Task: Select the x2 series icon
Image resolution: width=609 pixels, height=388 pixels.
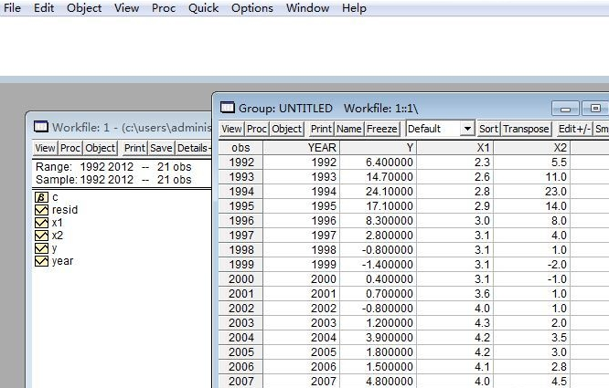Action: 41,236
